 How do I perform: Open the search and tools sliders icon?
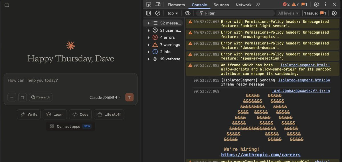pos(23,97)
